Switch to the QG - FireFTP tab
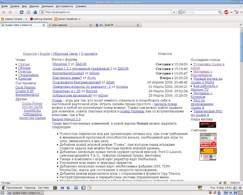The image size is (243, 195). pyautogui.click(x=118, y=25)
